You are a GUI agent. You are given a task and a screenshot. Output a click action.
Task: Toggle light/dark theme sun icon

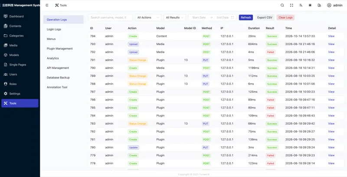point(310,5)
